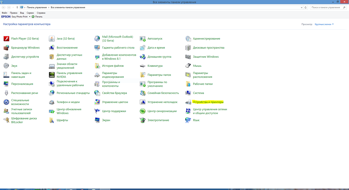Viewport: 349px width, 190px height.
Task: Open the Защитник Windows icon
Action: point(188,57)
